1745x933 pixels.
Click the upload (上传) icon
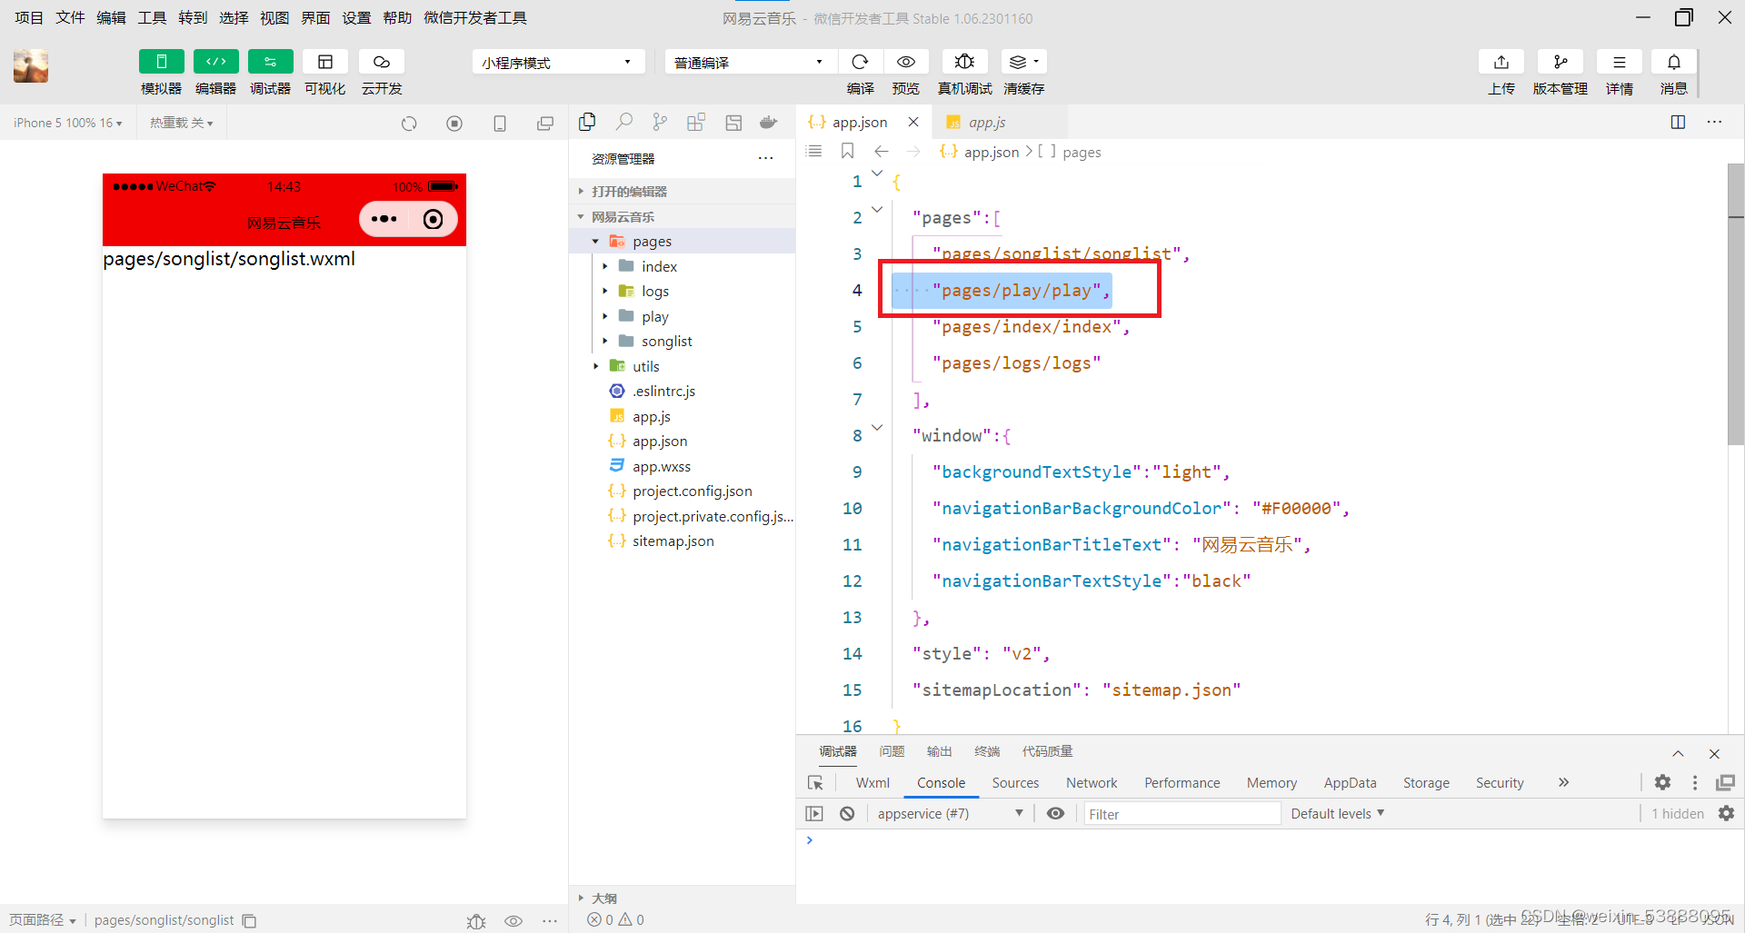click(1501, 62)
